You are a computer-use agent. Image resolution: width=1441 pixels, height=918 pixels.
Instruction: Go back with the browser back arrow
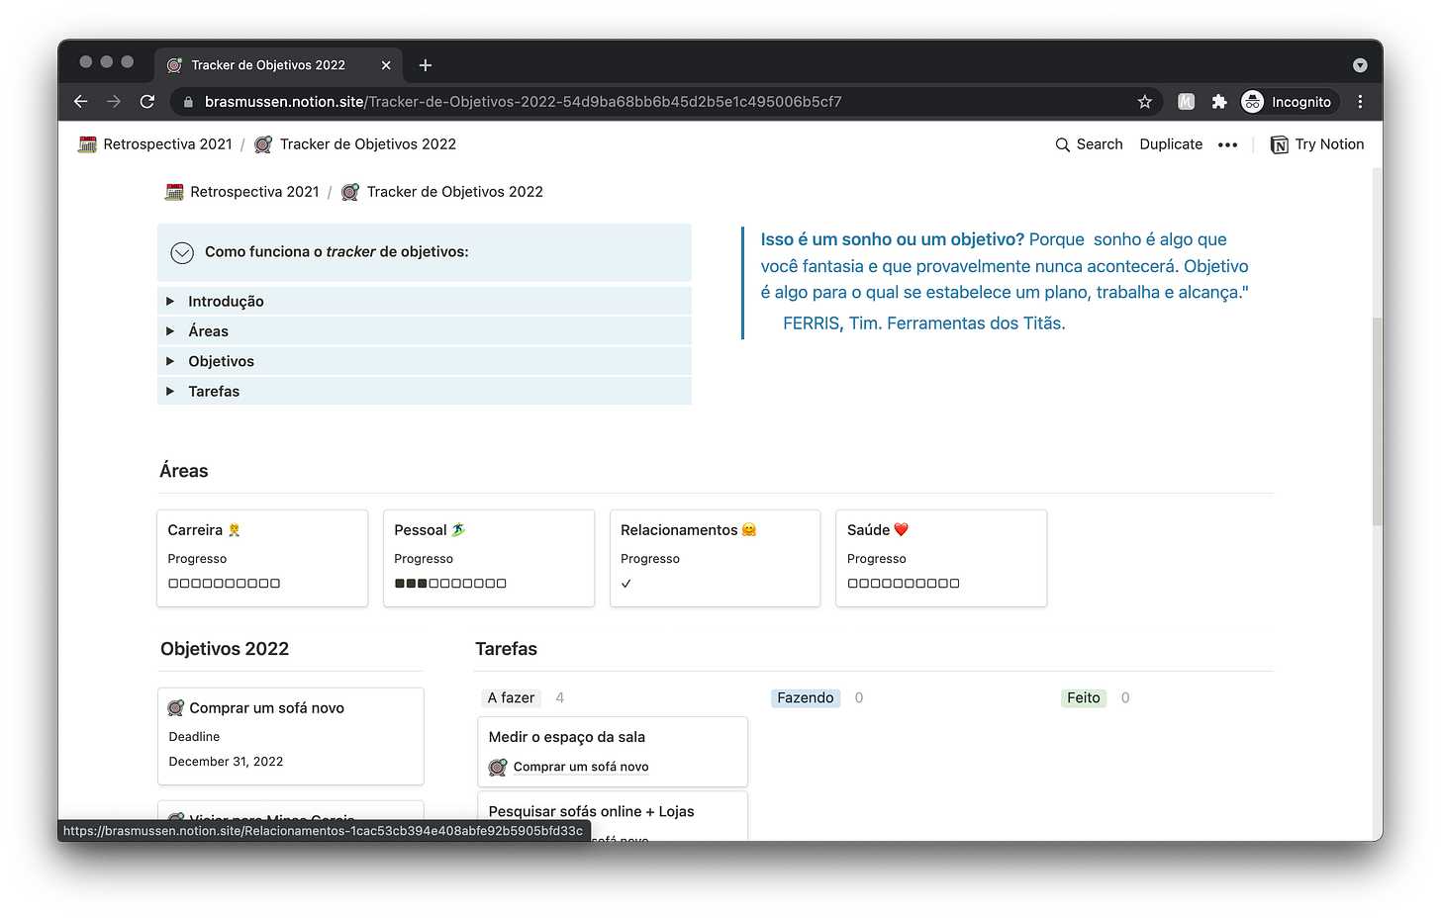click(81, 102)
